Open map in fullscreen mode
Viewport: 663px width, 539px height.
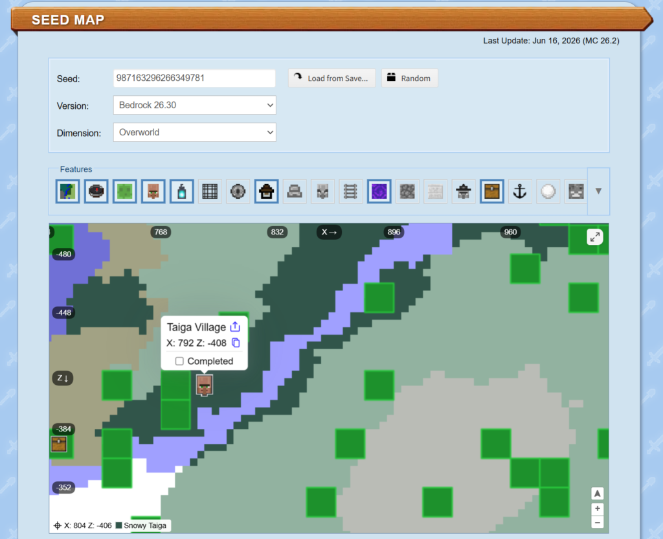(x=595, y=237)
